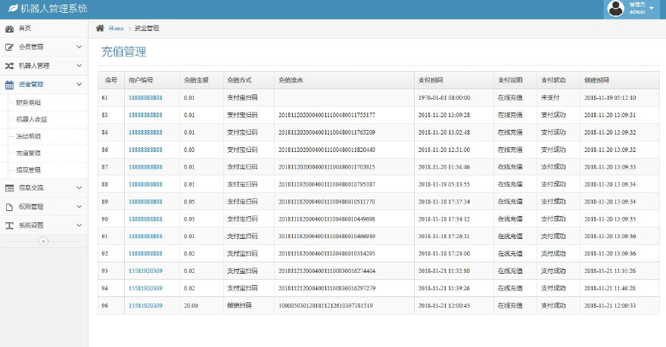Image resolution: width=666 pixels, height=347 pixels.
Task: Click the admin avatar icon
Action: 616,8
